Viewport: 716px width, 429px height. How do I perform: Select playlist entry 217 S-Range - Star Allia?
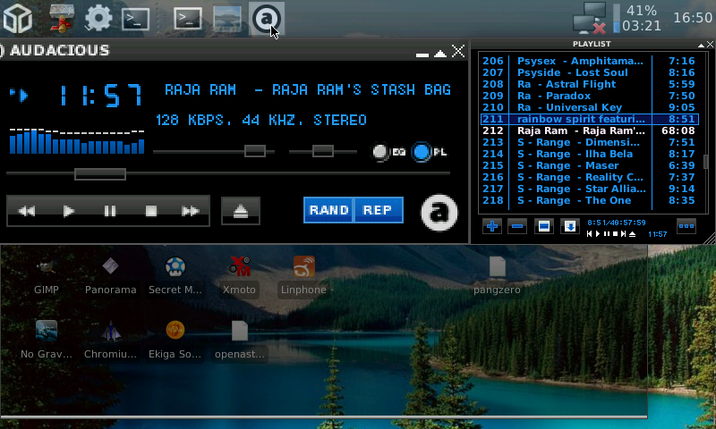[x=589, y=189]
